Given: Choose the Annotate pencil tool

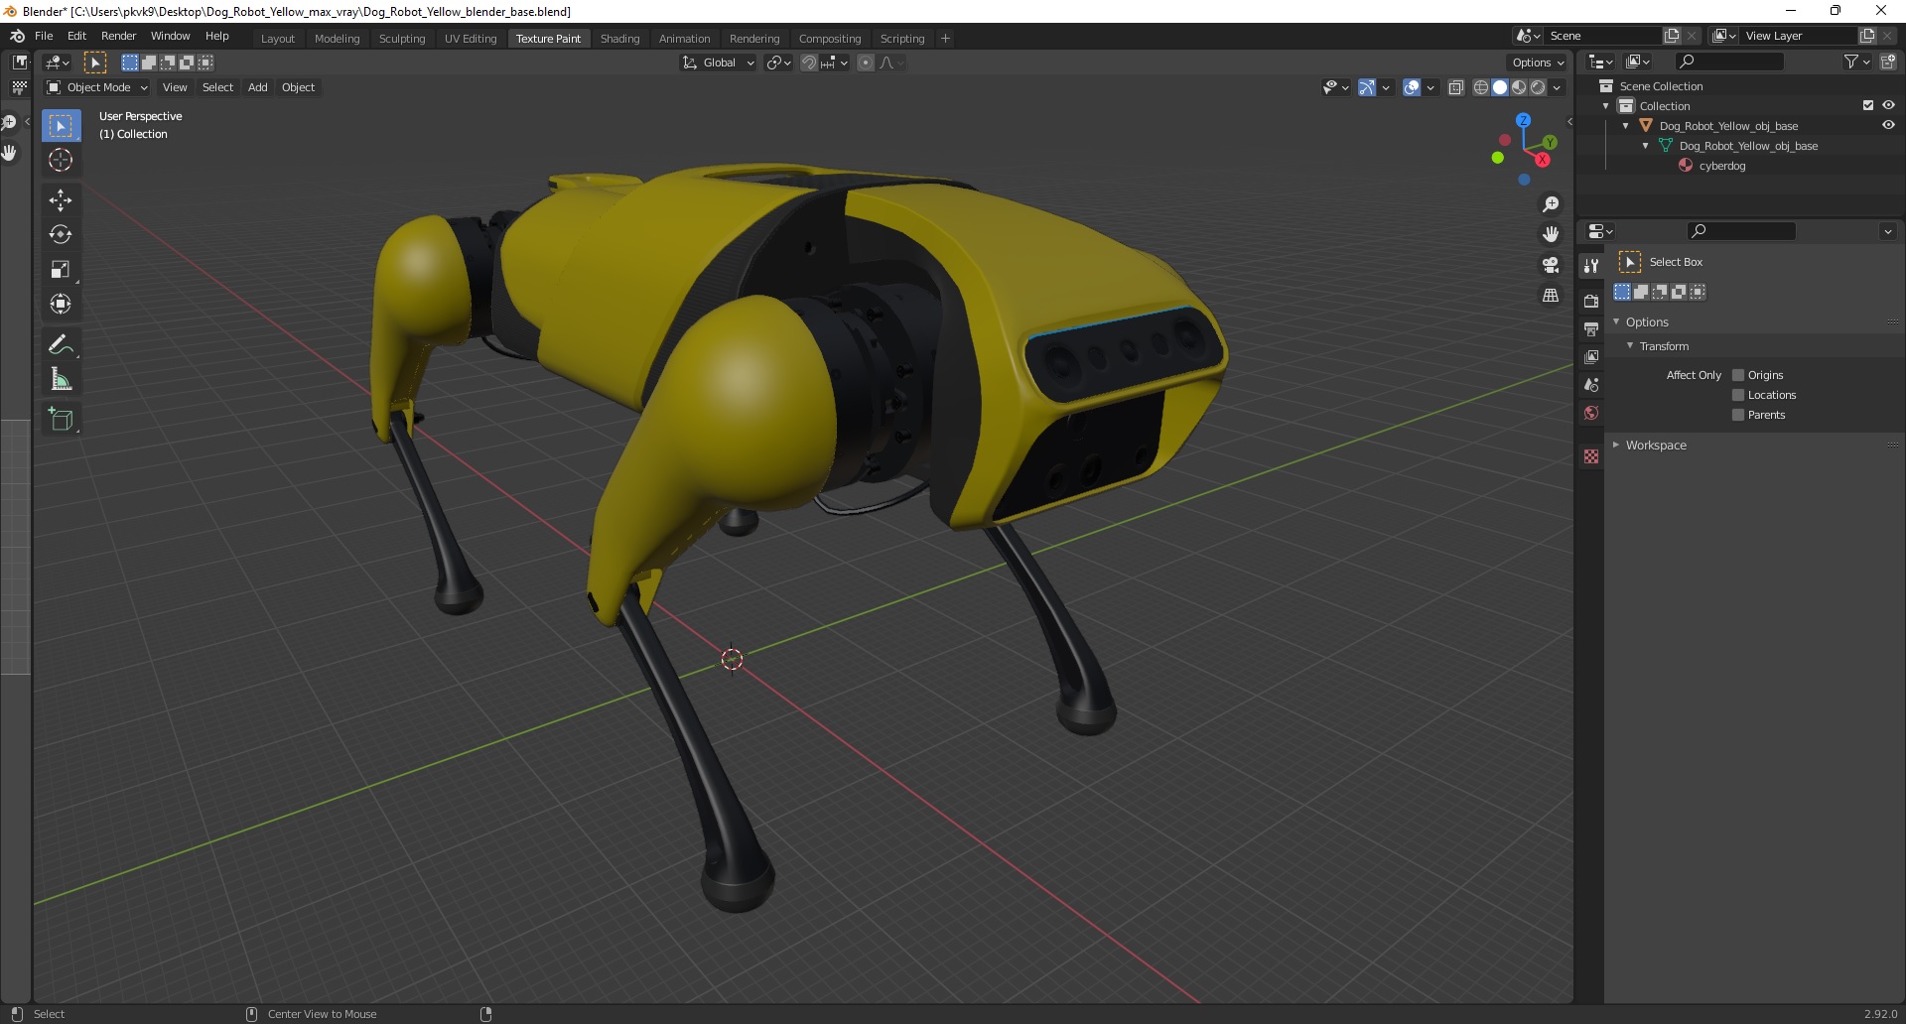Looking at the screenshot, I should [x=61, y=344].
